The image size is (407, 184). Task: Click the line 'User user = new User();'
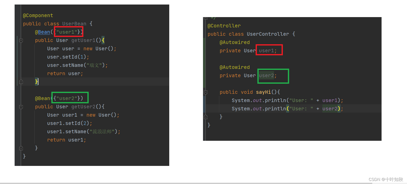pyautogui.click(x=82, y=49)
